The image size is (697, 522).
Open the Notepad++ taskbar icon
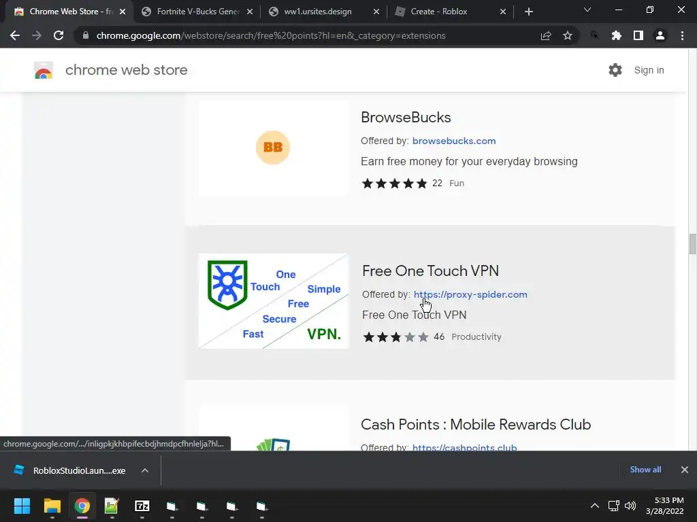pos(112,506)
